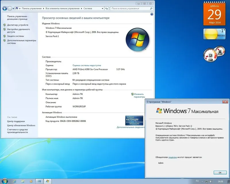Click RU language indicator in tray
Viewport: 230px width, 184px height.
pyautogui.click(x=197, y=181)
